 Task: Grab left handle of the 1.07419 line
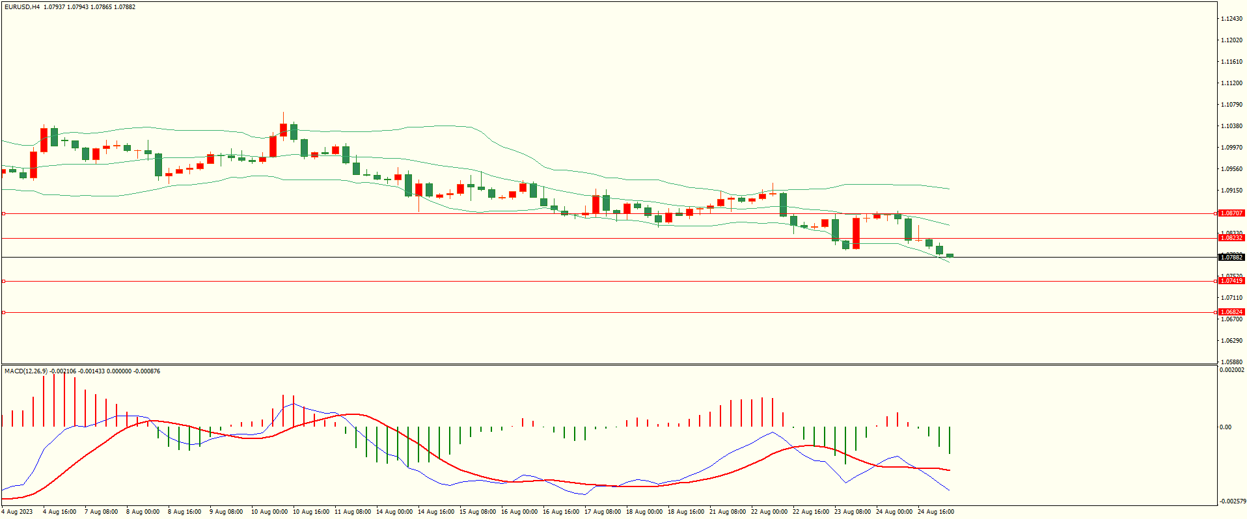coord(3,282)
